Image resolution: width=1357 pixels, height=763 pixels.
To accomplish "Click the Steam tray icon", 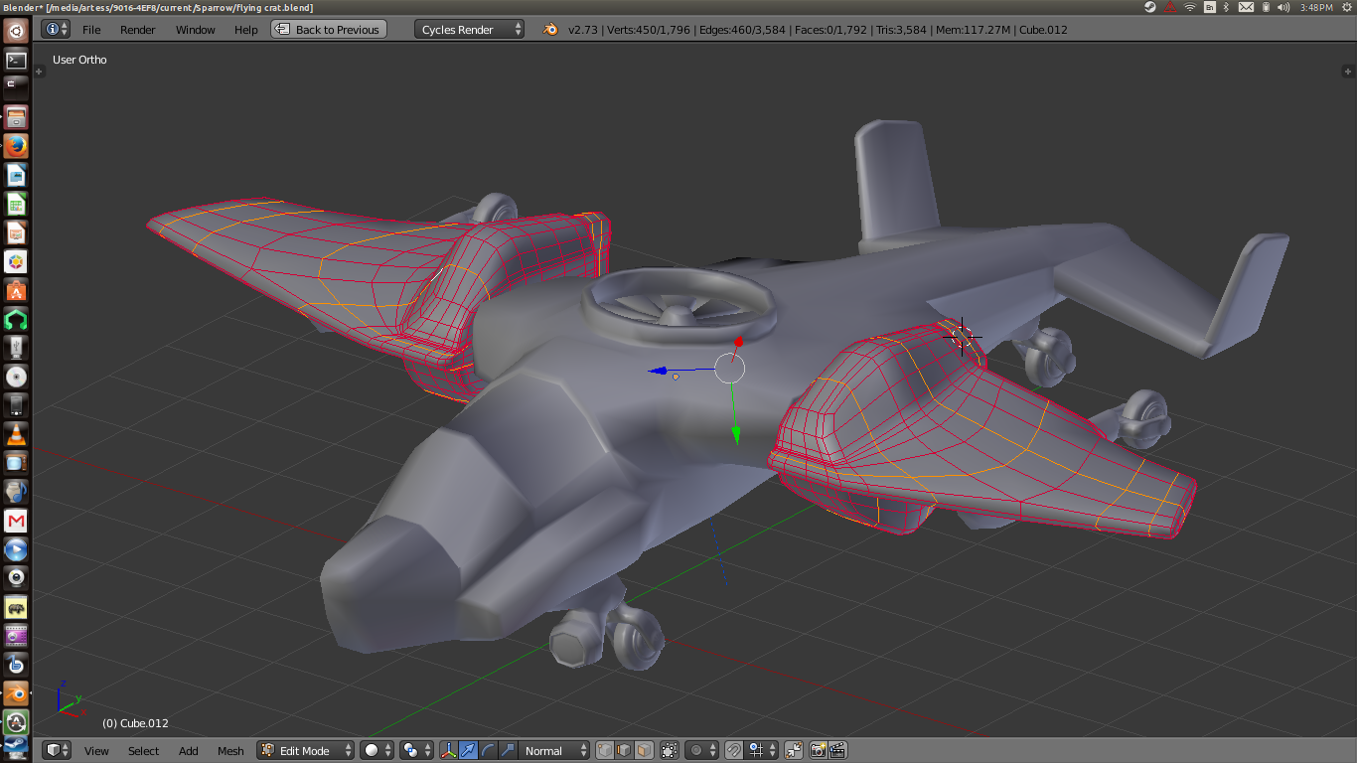I will tap(1149, 7).
